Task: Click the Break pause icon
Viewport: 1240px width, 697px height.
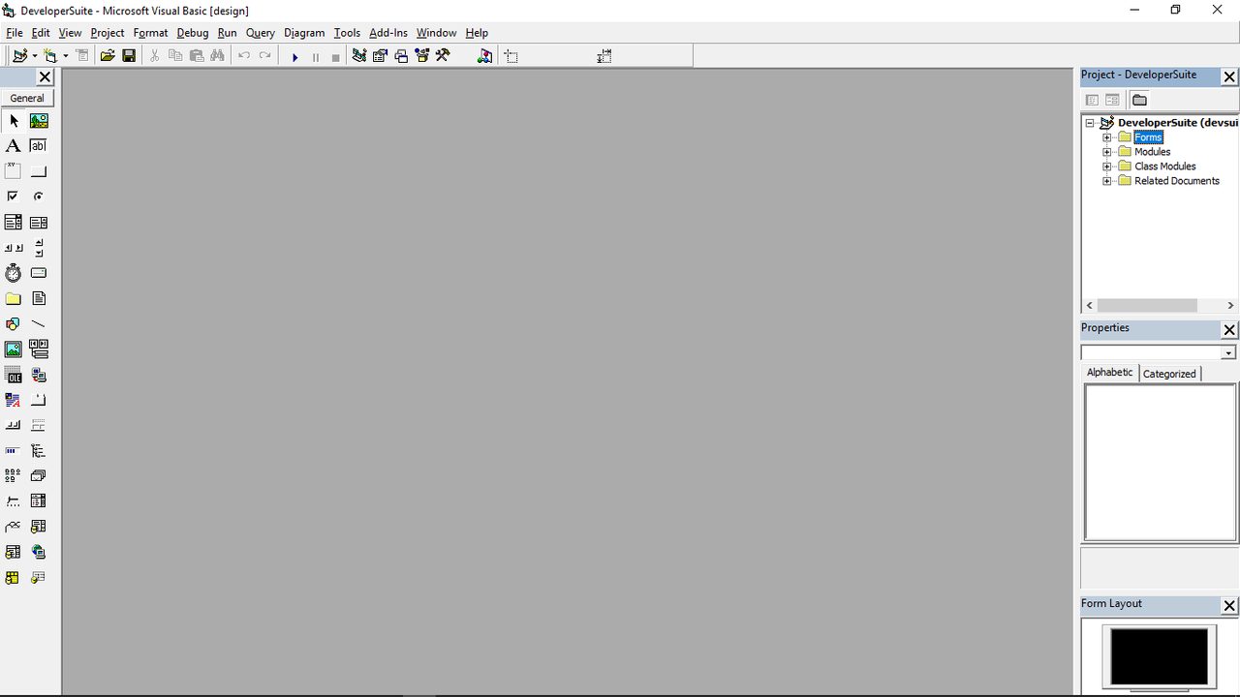Action: pyautogui.click(x=316, y=57)
